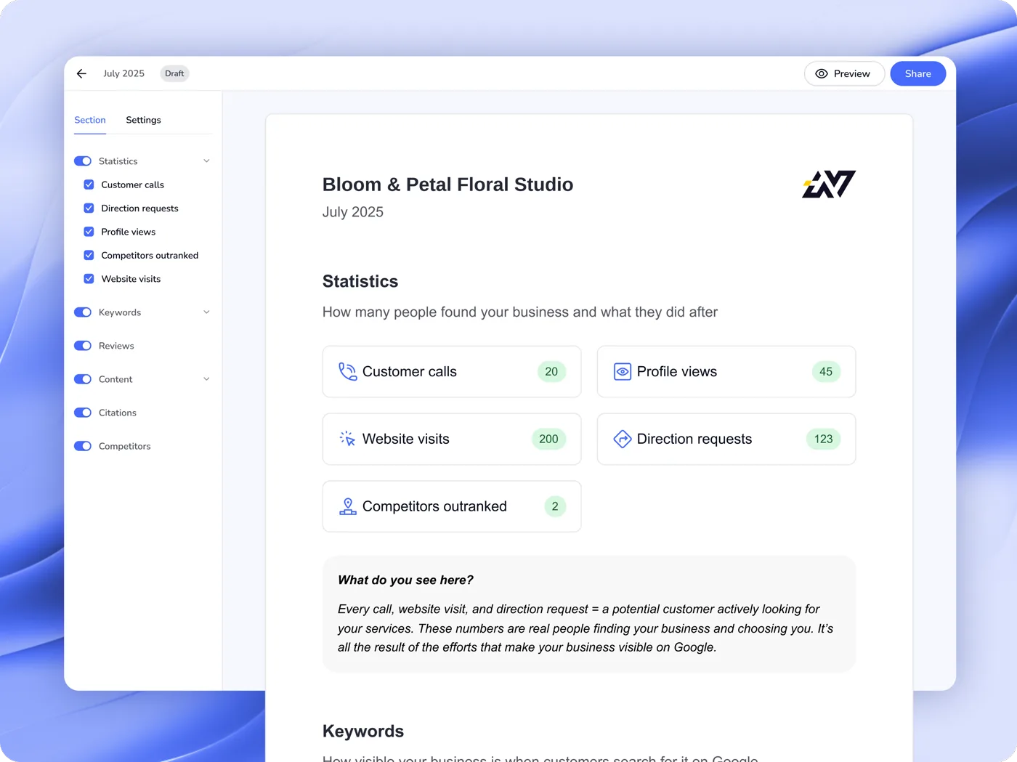The image size is (1017, 762).
Task: Toggle the Statistics section switch
Action: click(x=83, y=161)
